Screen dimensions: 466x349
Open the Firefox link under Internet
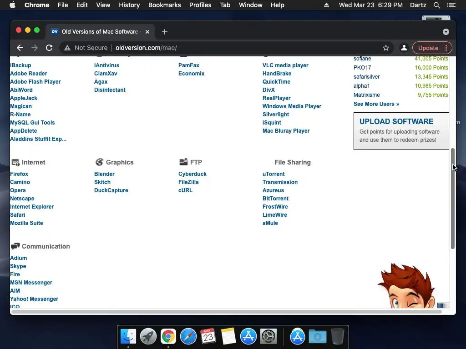click(x=19, y=174)
